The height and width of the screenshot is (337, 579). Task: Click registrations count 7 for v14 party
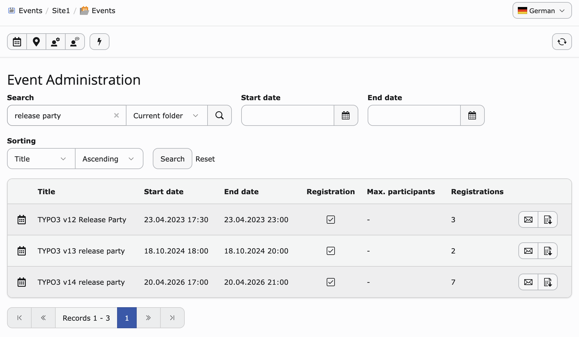pyautogui.click(x=453, y=282)
